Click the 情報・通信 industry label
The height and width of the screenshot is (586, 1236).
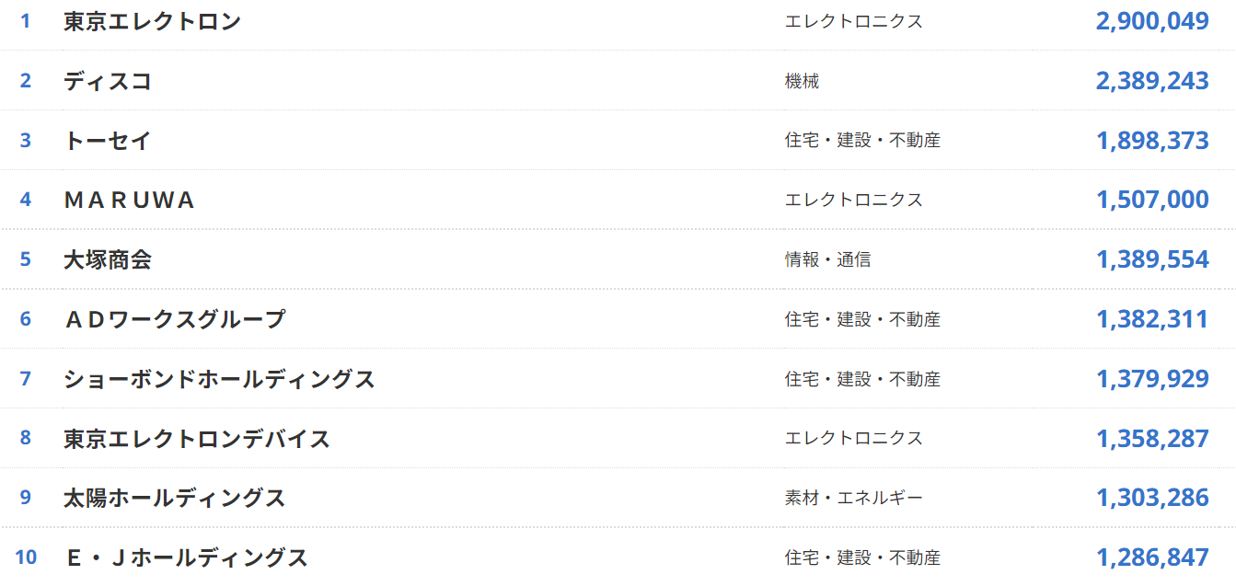(x=827, y=259)
